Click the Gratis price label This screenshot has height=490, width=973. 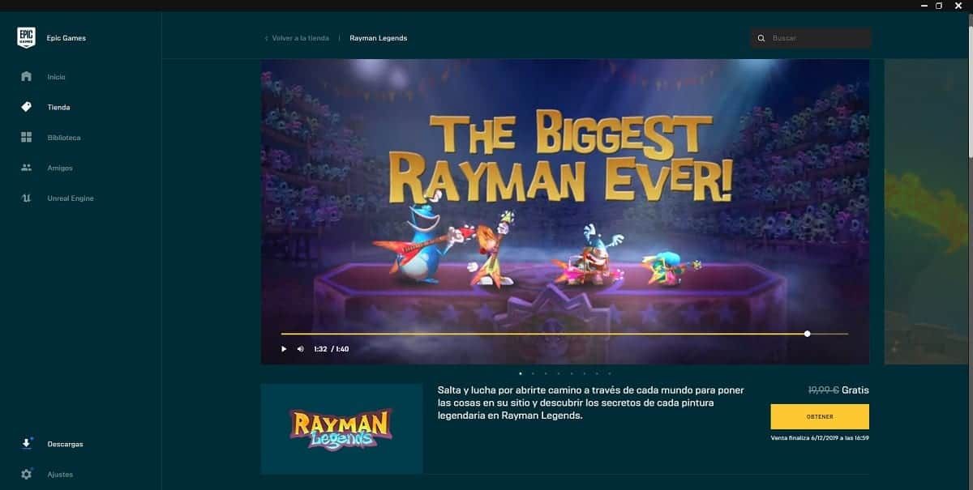(855, 390)
